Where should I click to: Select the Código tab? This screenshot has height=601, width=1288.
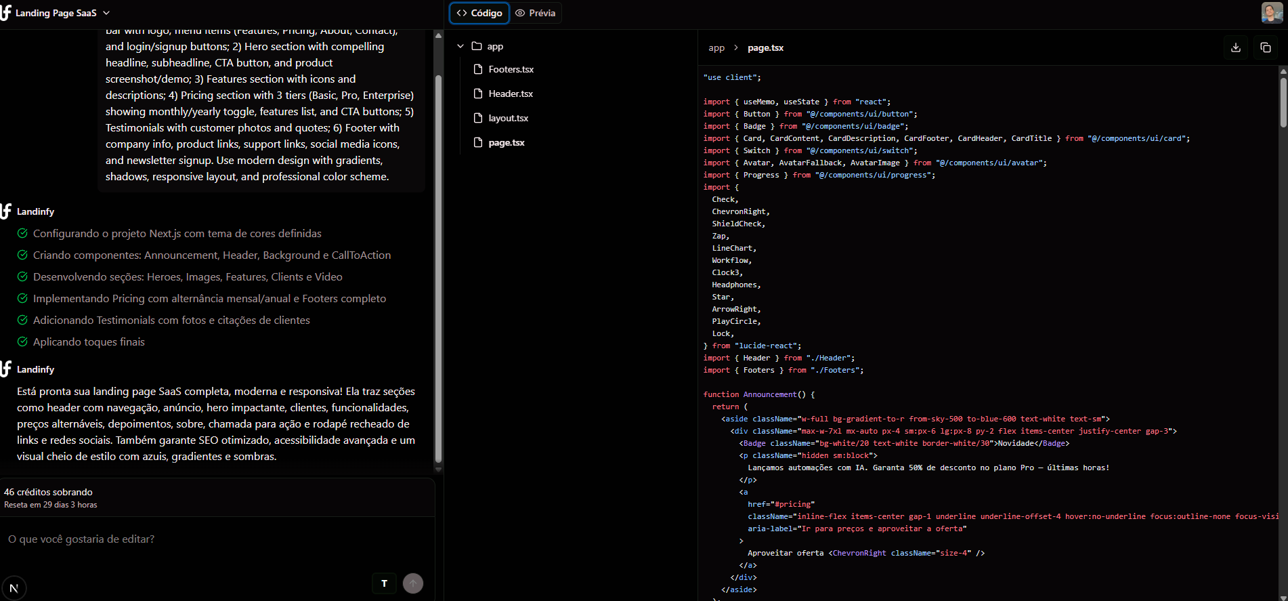[x=479, y=13]
